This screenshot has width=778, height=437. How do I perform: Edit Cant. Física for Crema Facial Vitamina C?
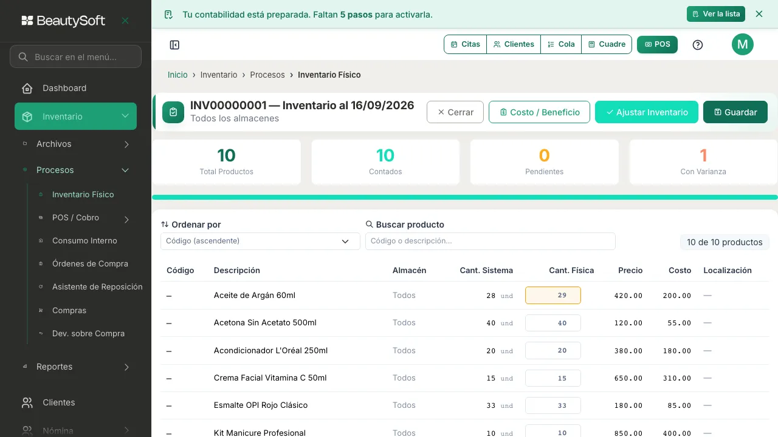[553, 378]
